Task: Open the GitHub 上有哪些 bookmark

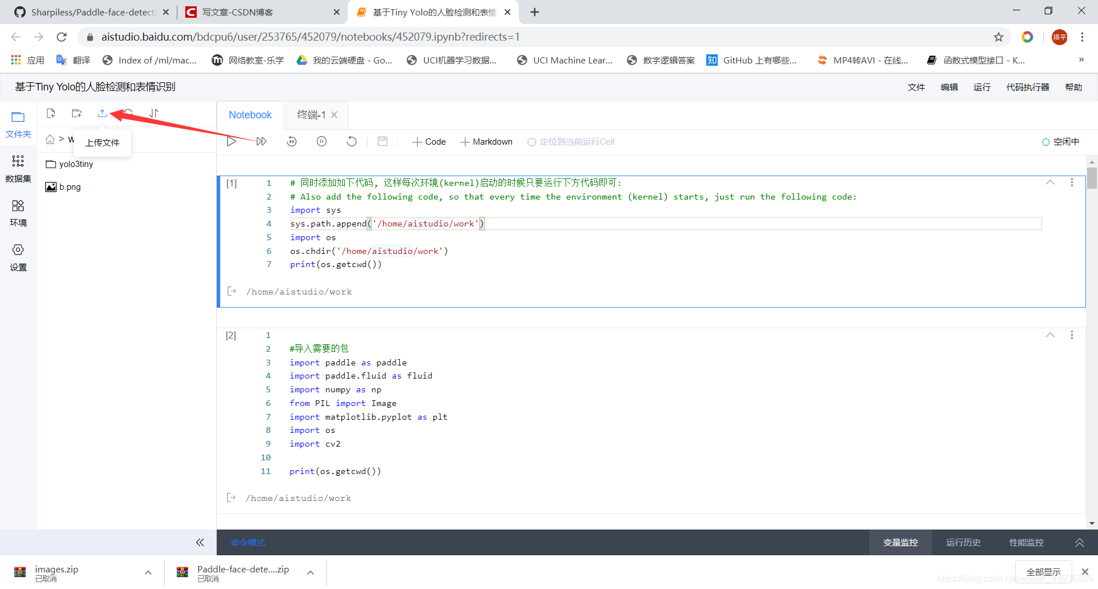Action: [751, 60]
